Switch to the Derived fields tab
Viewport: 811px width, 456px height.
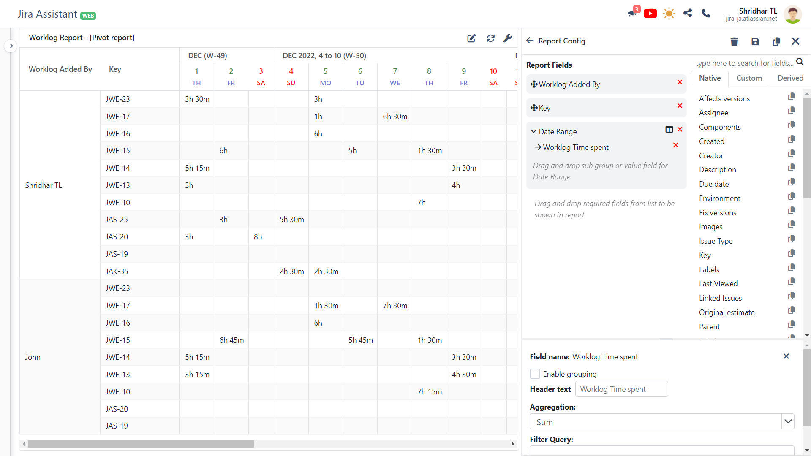tap(790, 78)
